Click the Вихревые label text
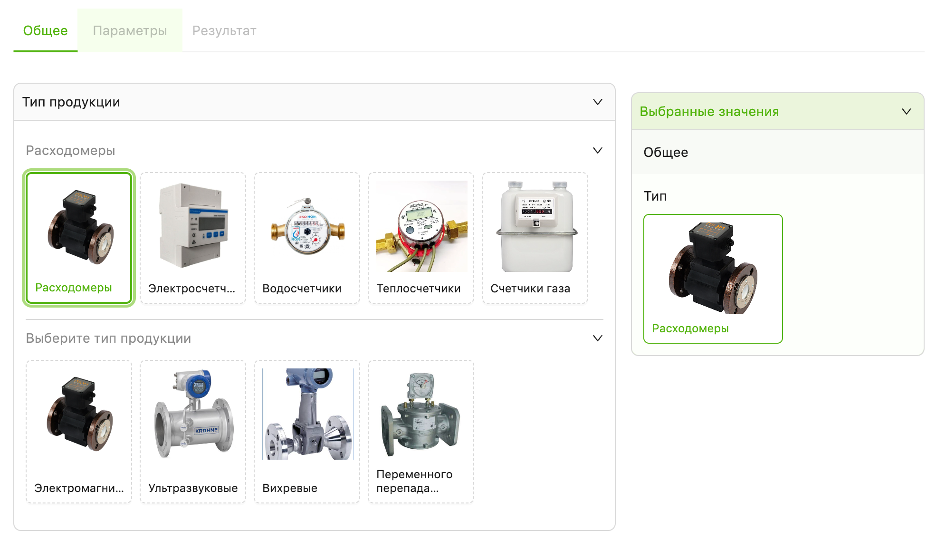This screenshot has height=541, width=936. [290, 488]
